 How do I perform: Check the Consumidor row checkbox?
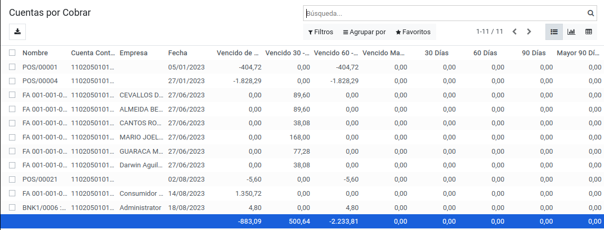click(x=12, y=193)
